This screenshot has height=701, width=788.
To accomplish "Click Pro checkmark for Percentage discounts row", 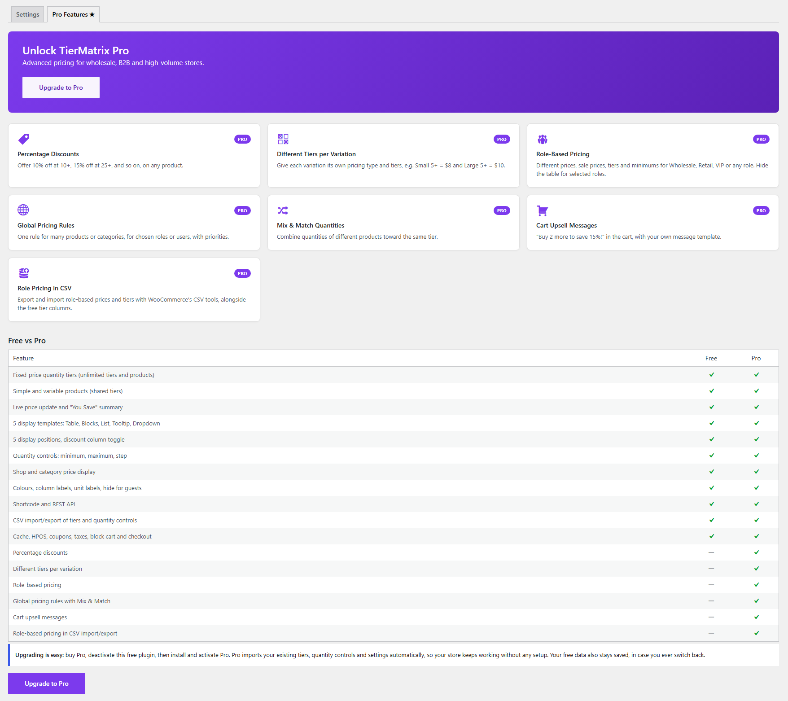I will click(756, 552).
